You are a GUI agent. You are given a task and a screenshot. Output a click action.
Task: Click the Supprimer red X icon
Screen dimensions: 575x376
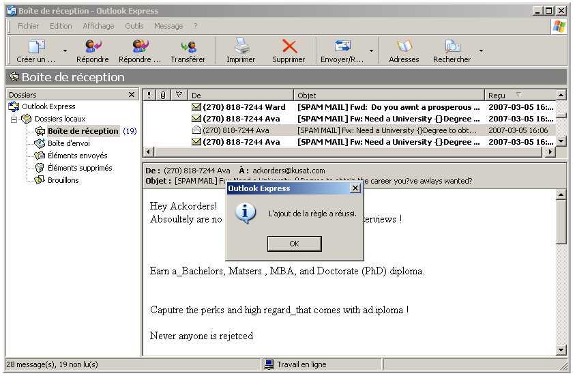pos(289,46)
